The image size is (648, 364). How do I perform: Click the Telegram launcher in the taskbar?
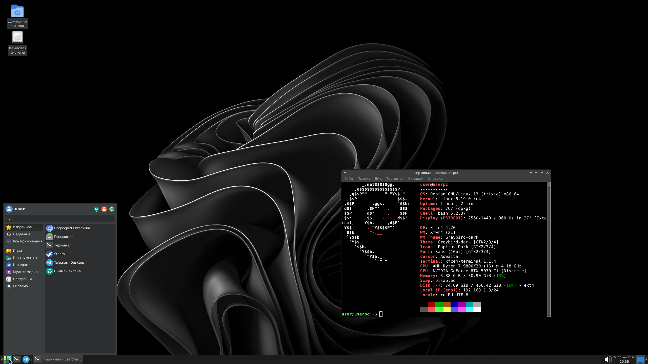tap(26, 359)
